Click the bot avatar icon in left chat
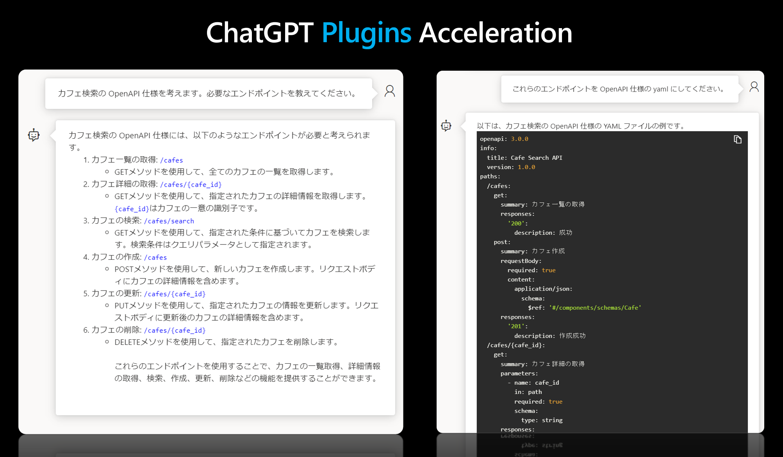783x457 pixels. tap(34, 135)
